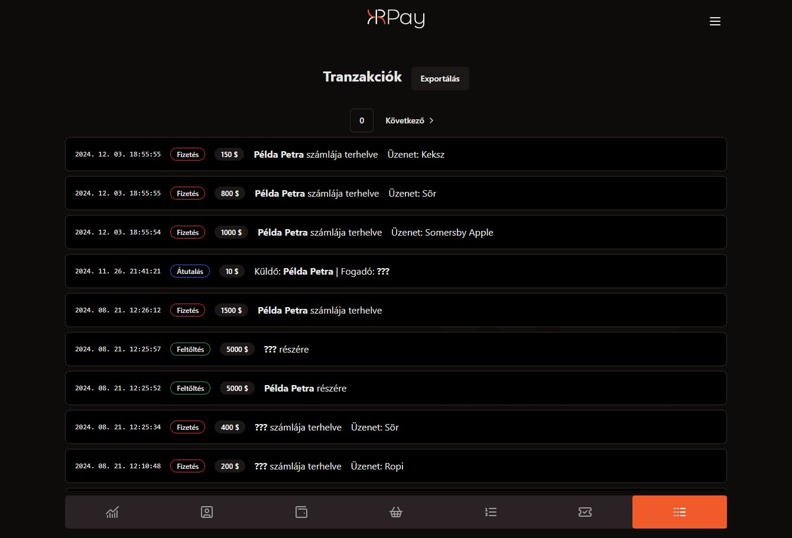
Task: Click 5000 $ badge for Példa Petra részére
Action: pyautogui.click(x=237, y=388)
